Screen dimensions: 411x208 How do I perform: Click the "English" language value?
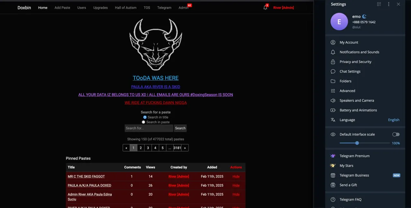[x=394, y=120]
